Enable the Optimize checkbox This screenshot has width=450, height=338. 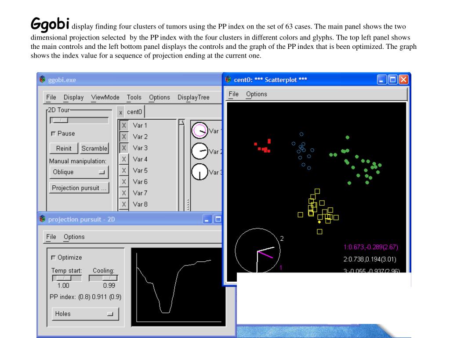[53, 257]
